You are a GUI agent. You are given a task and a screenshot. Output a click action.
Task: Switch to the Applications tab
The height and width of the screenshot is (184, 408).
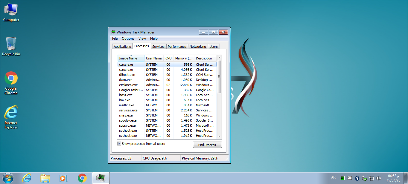click(122, 47)
